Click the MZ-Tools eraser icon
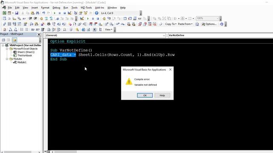Viewport: 273px width, 153px height. 161,24
